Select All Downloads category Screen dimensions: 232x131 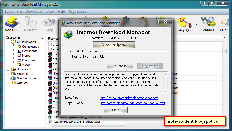pos(26,42)
